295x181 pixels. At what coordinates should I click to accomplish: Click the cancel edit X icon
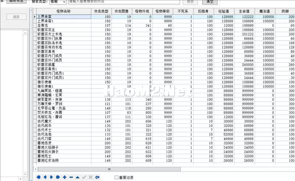pos(91,177)
